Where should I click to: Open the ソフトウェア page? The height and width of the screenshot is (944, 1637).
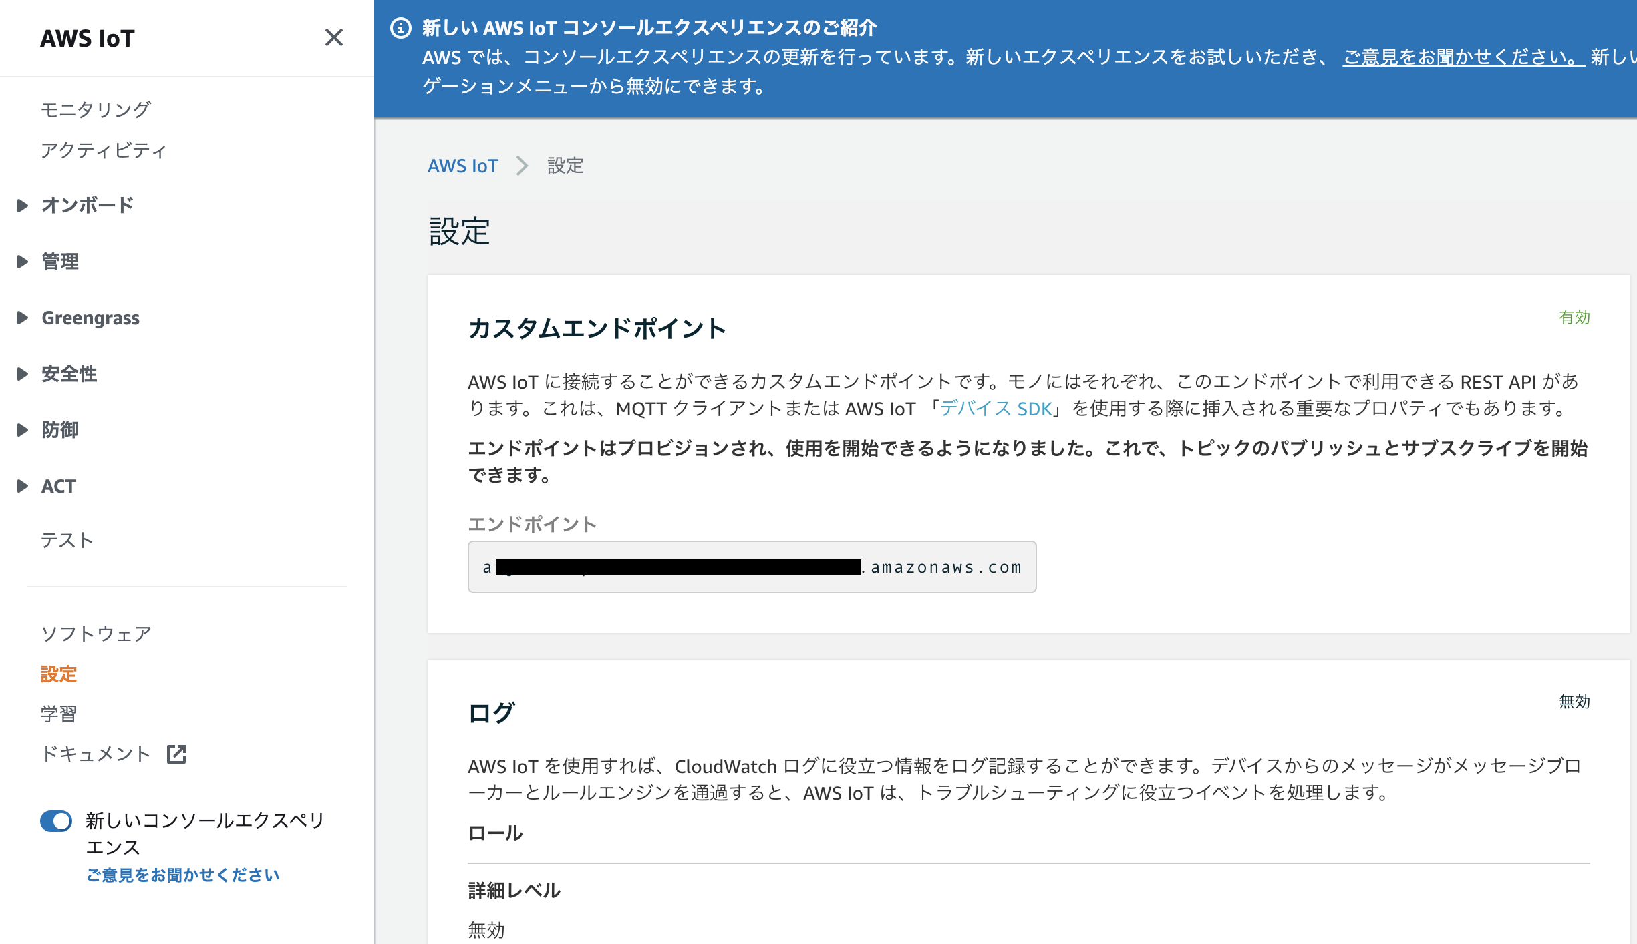[x=97, y=632]
